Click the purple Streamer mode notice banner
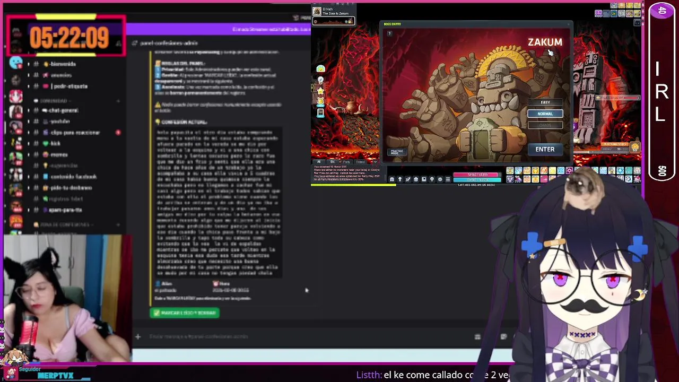The height and width of the screenshot is (382, 679). 219,30
